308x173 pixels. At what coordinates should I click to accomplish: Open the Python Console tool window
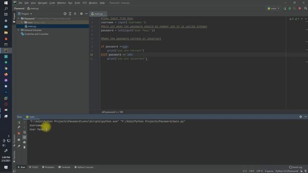84,167
